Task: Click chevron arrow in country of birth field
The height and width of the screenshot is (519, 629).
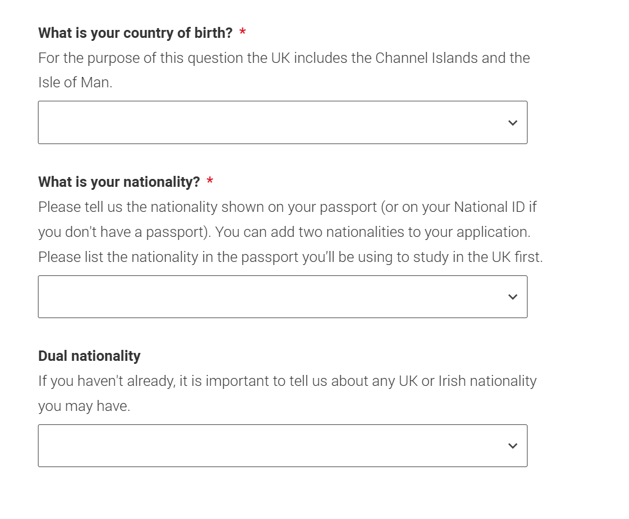Action: (x=512, y=123)
